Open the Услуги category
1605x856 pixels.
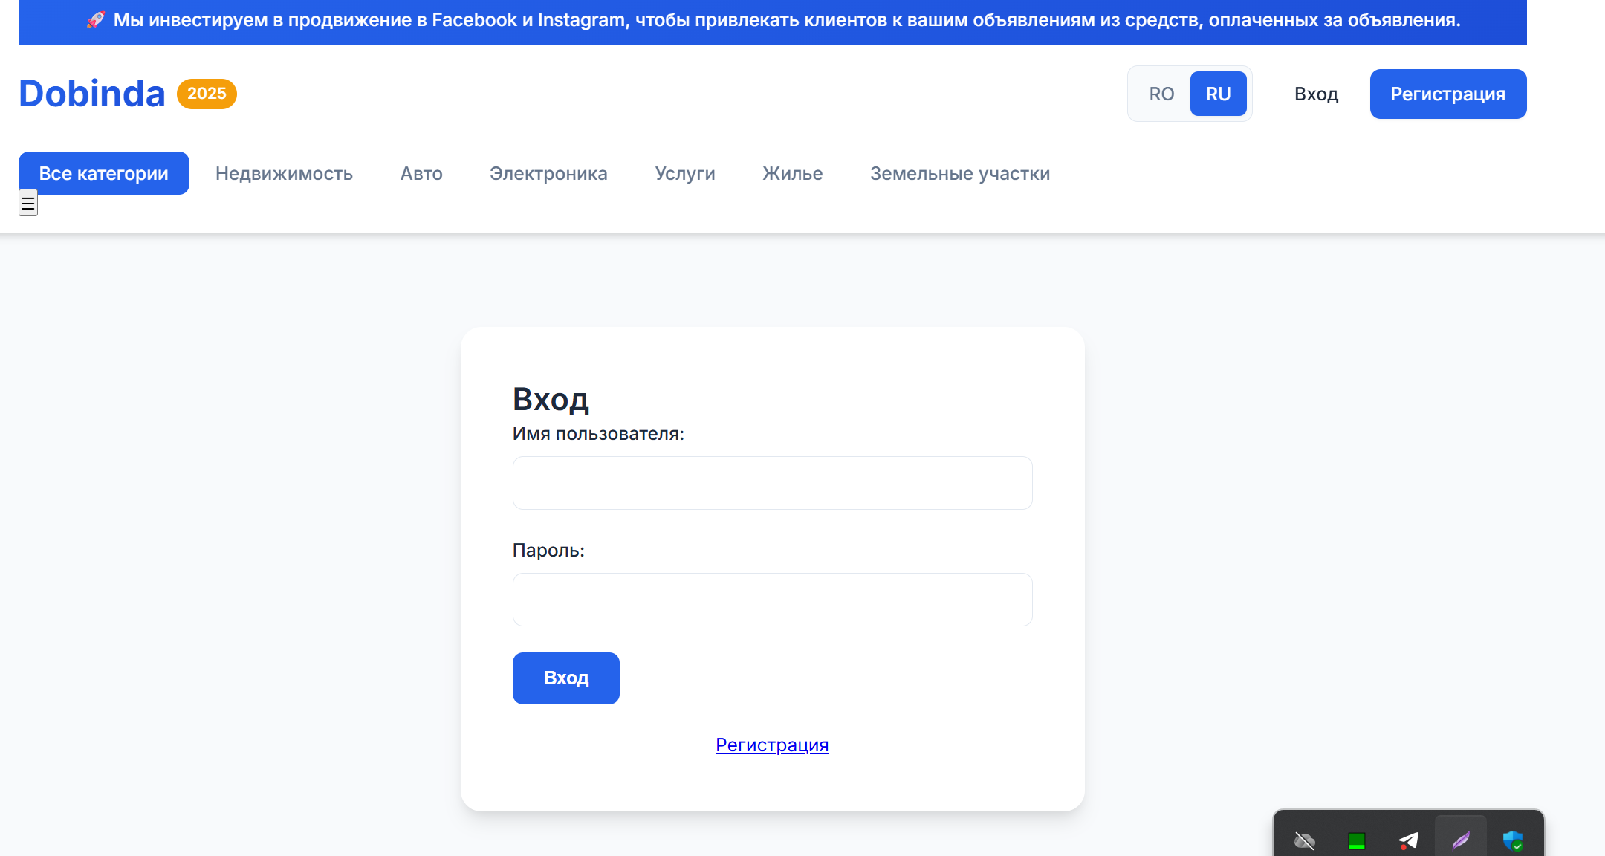(685, 173)
